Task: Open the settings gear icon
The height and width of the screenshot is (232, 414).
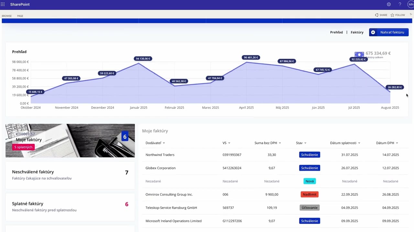Action: [x=389, y=5]
